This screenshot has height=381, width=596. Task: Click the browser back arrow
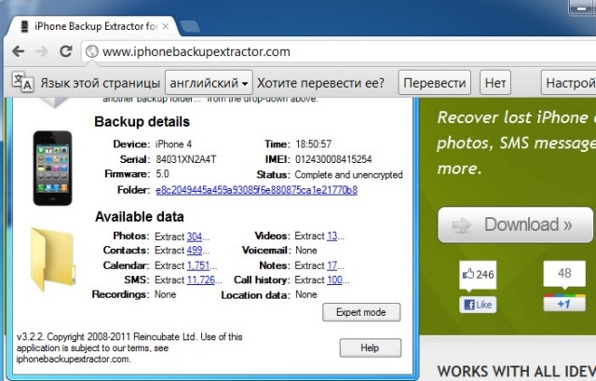[18, 51]
